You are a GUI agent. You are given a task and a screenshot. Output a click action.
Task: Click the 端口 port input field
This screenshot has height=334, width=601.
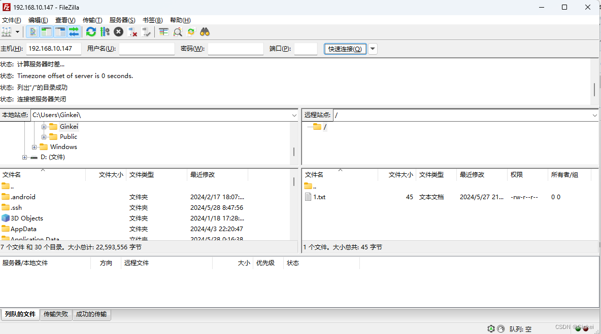click(306, 49)
